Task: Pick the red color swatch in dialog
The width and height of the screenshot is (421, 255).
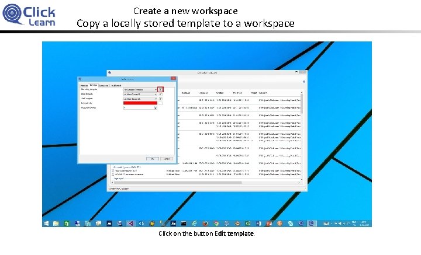Action: click(x=140, y=103)
